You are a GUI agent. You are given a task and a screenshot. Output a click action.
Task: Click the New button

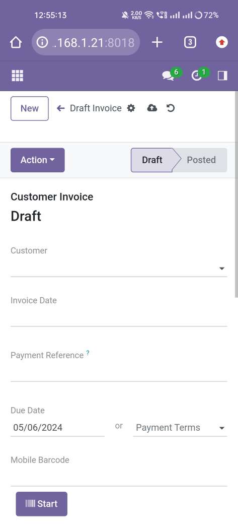[30, 109]
